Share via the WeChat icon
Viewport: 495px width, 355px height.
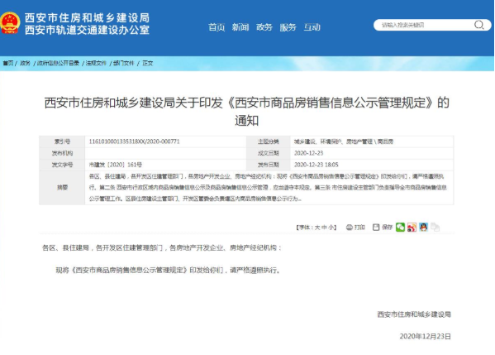(400, 227)
